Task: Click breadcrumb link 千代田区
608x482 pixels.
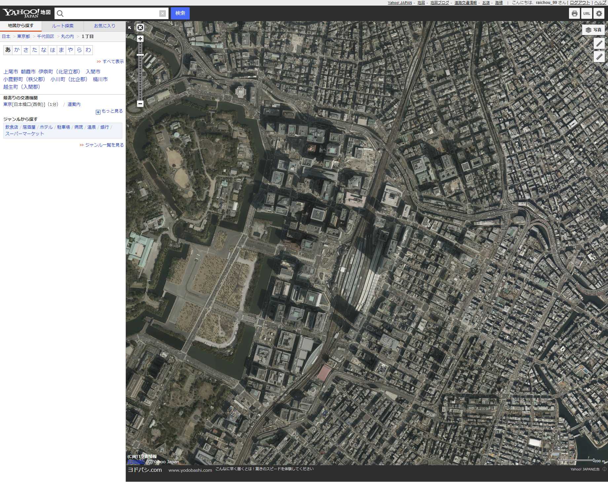Action: (x=46, y=37)
